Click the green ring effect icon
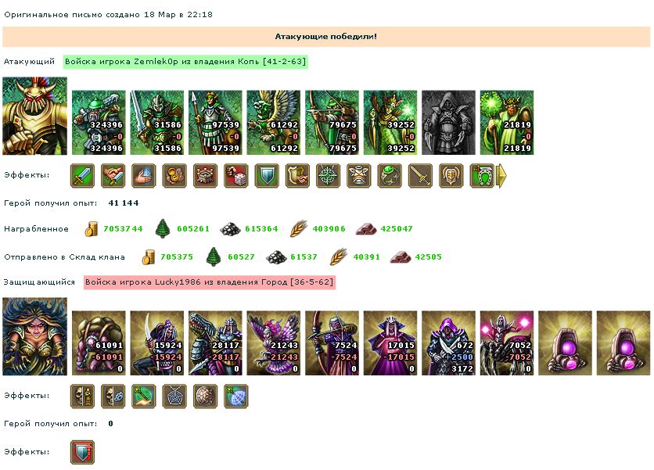The height and width of the screenshot is (470, 654). tap(390, 176)
